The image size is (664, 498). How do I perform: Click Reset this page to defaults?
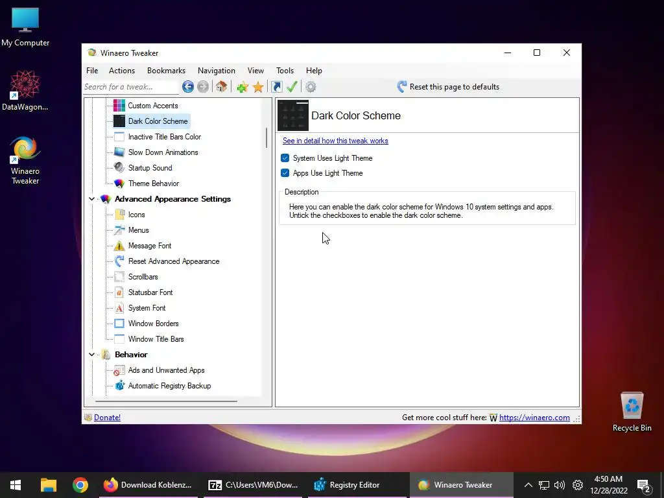pyautogui.click(x=448, y=87)
